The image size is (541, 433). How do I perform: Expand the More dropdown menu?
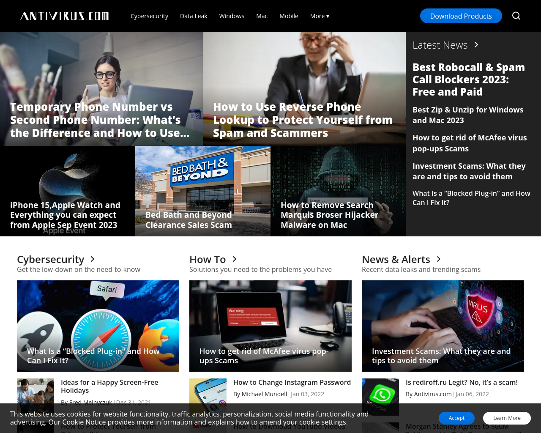tap(320, 16)
